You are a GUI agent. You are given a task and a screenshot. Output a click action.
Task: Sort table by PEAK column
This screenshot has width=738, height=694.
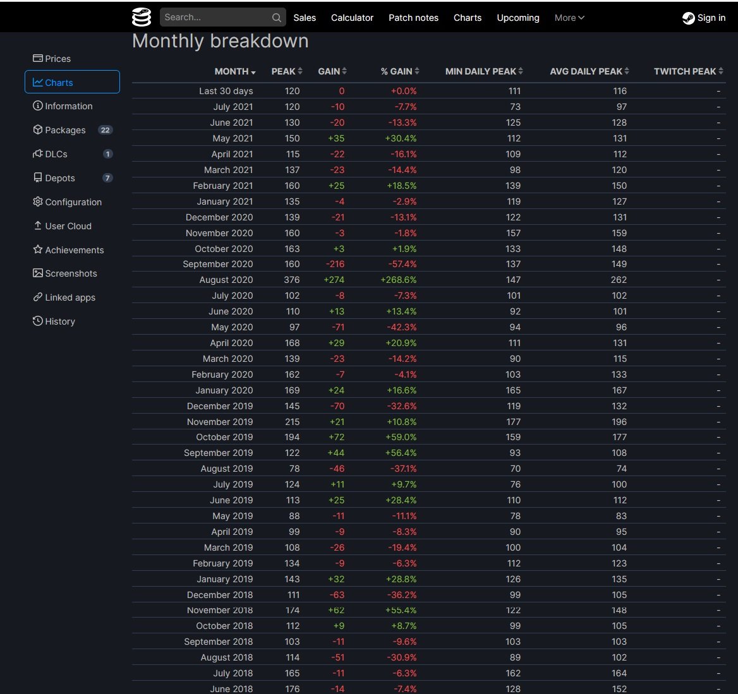[286, 71]
